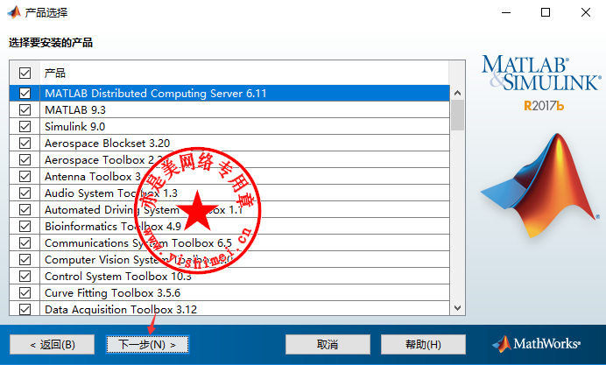Cancel installation with 取消 button
The height and width of the screenshot is (365, 606).
click(328, 344)
